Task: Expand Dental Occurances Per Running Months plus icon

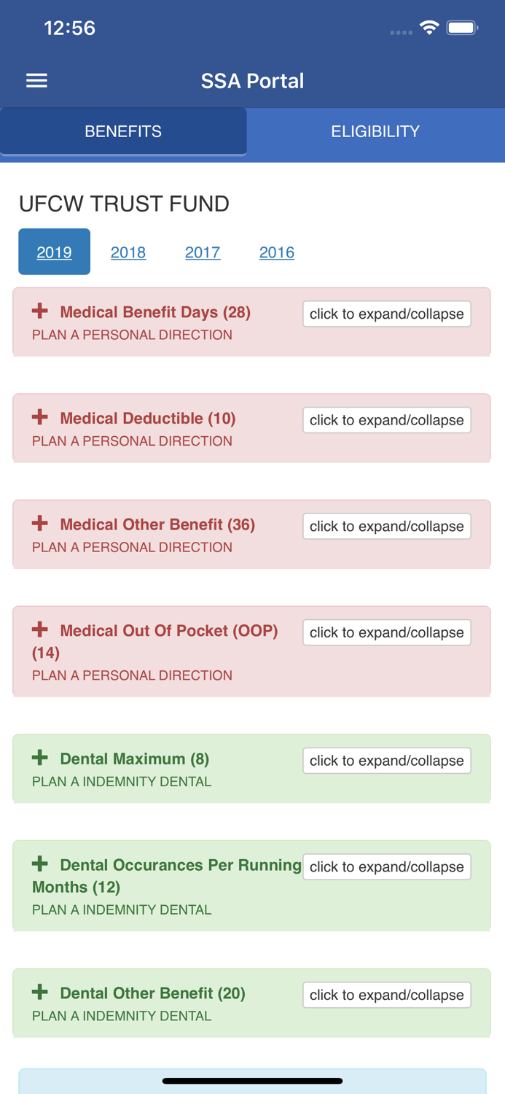Action: point(39,863)
